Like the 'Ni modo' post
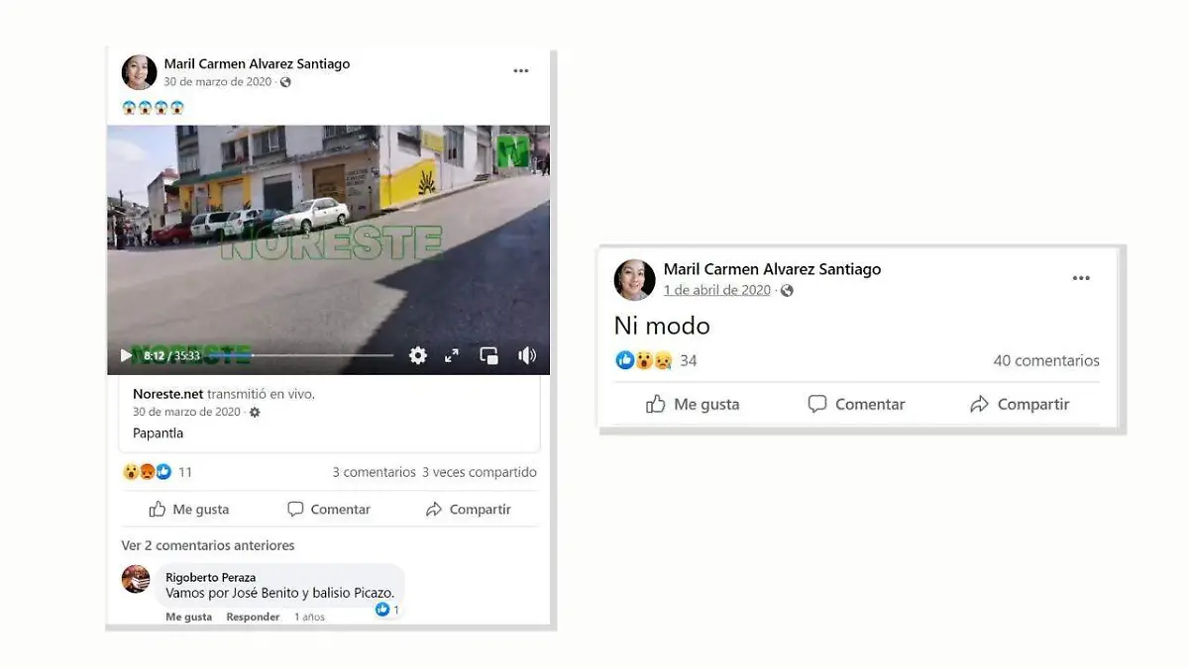 click(x=693, y=404)
